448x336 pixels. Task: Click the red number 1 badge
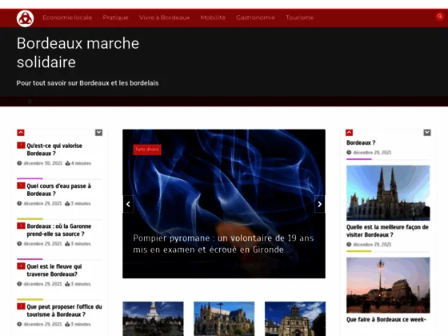pyautogui.click(x=21, y=146)
